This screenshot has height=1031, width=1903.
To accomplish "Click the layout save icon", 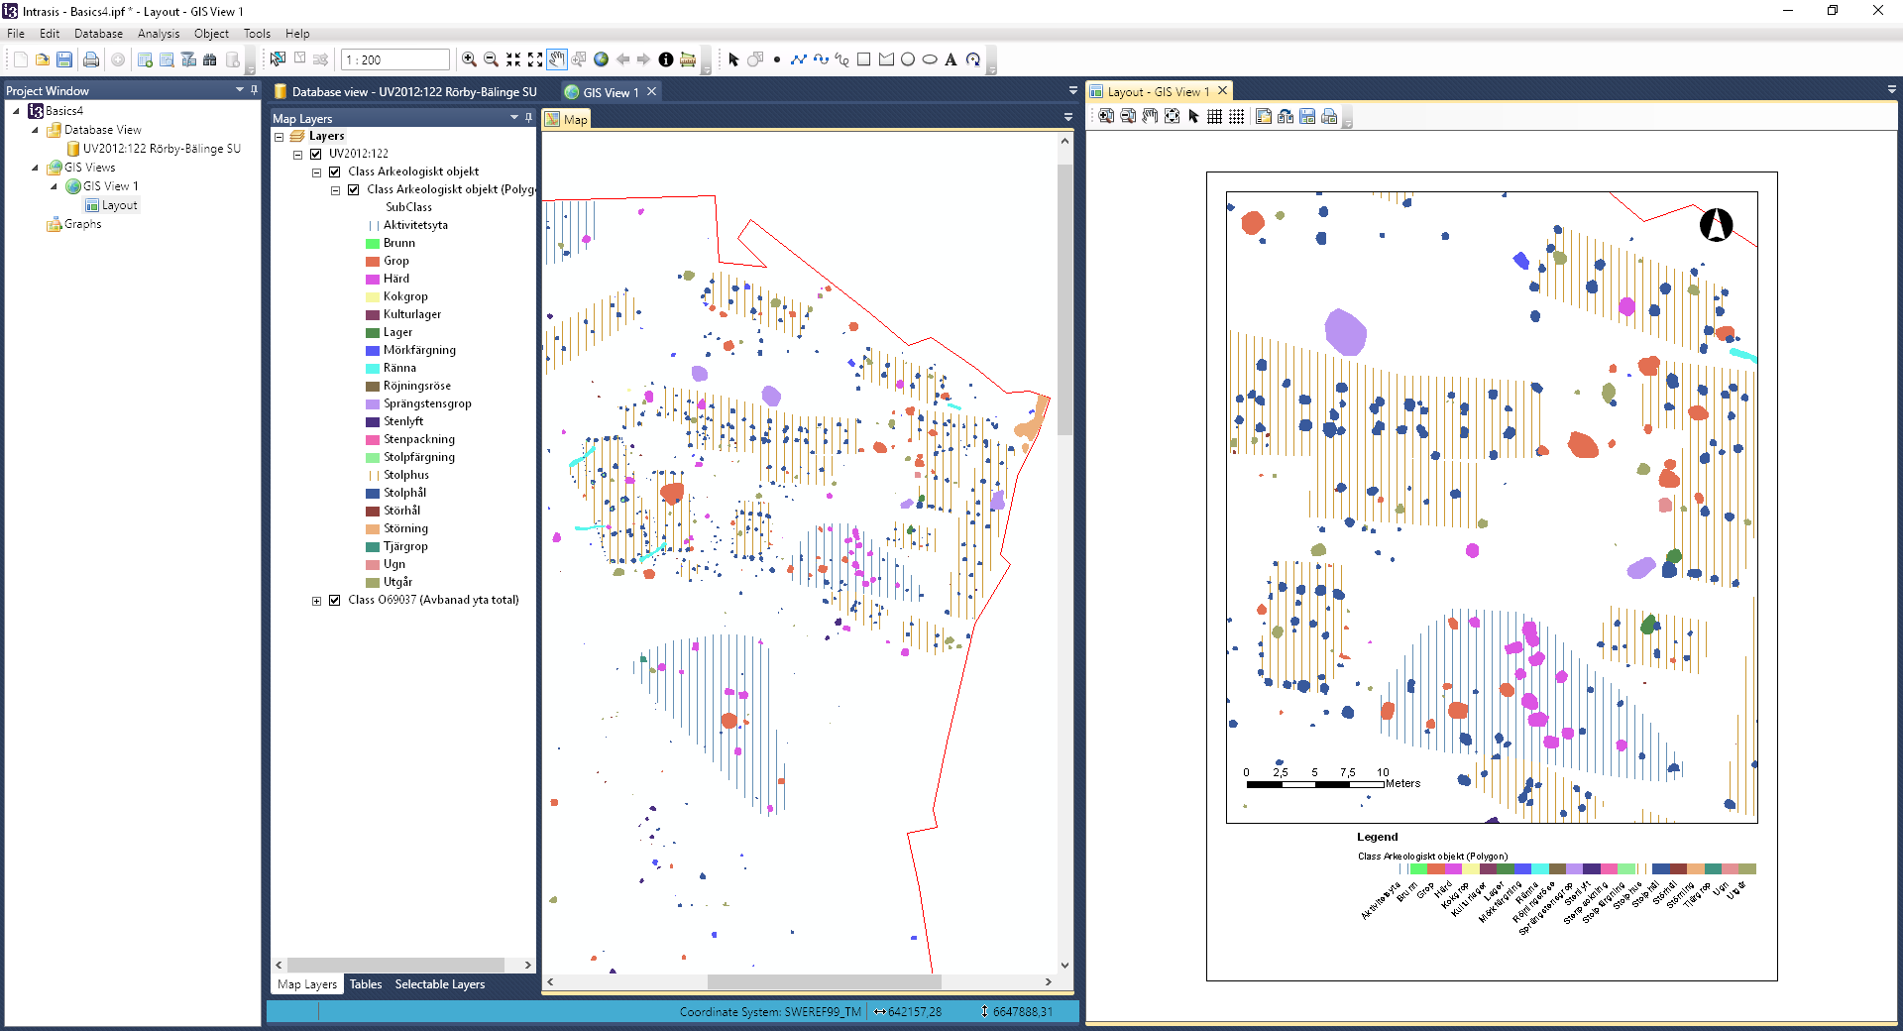I will [x=1307, y=116].
